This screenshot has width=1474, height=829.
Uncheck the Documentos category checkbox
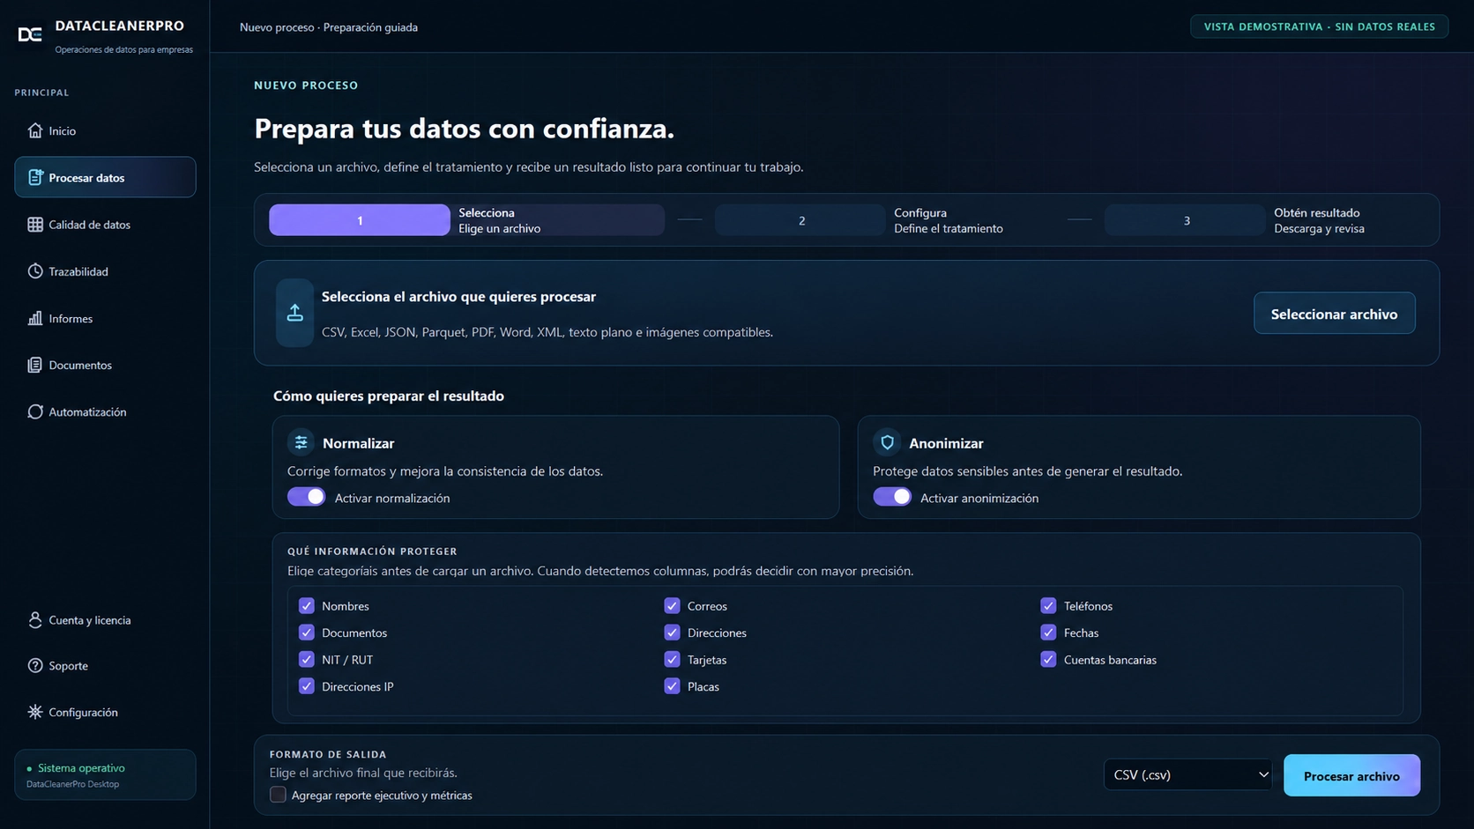[307, 633]
